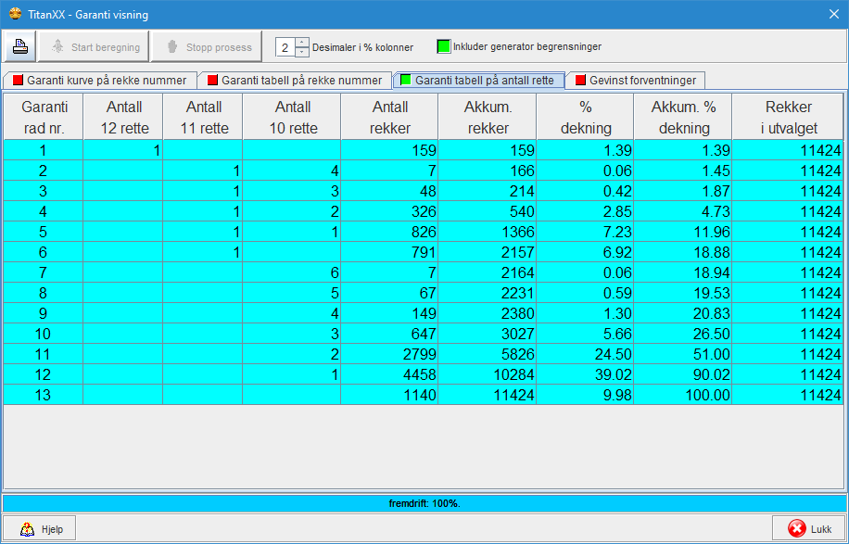
Task: Click Akkum. % dekning value 26.50
Action: tap(683, 334)
